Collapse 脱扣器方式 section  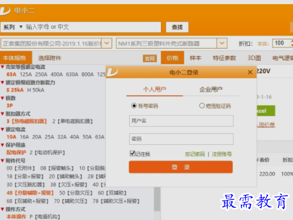[x=2, y=114]
